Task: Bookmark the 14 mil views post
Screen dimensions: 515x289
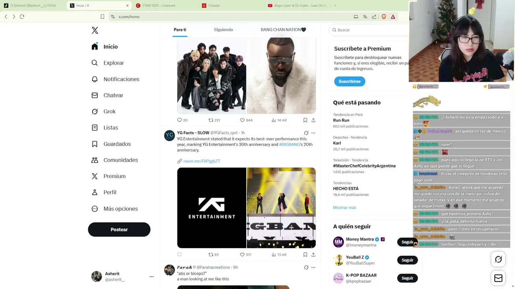Action: [x=305, y=120]
